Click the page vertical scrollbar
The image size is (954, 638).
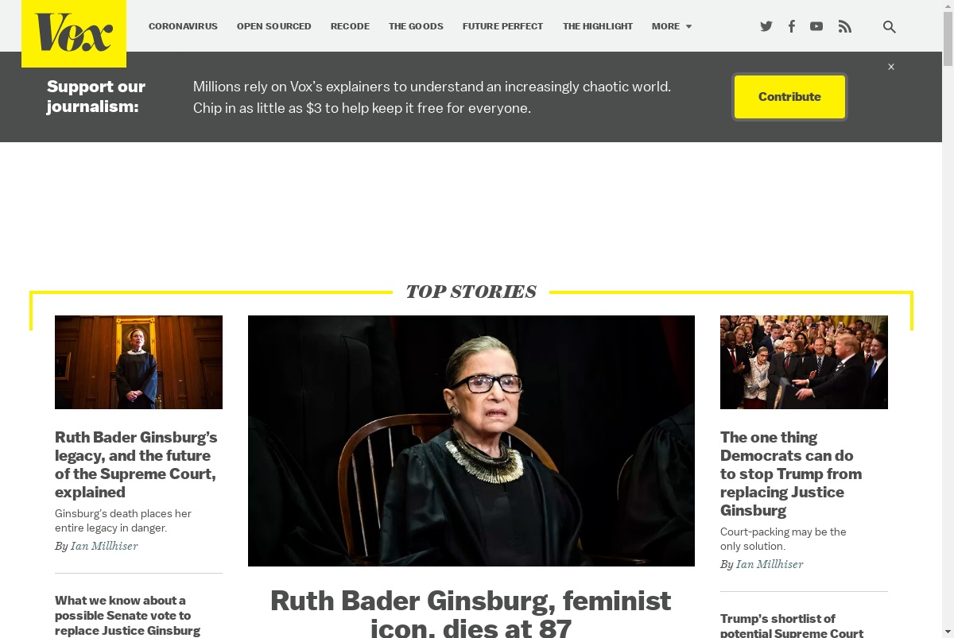[x=948, y=319]
